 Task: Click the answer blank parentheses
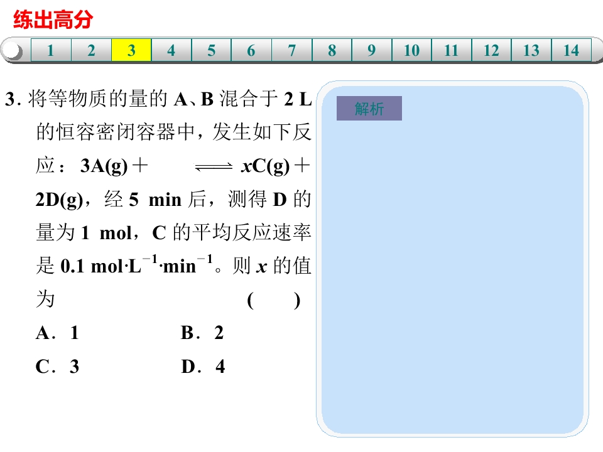[x=273, y=301]
